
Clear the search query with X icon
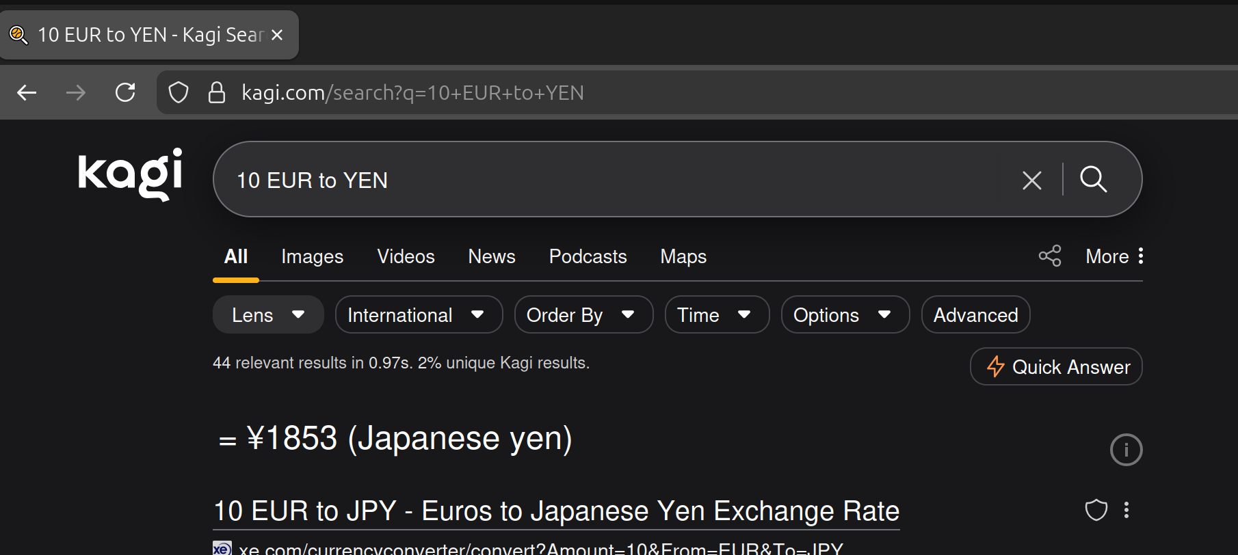point(1031,180)
